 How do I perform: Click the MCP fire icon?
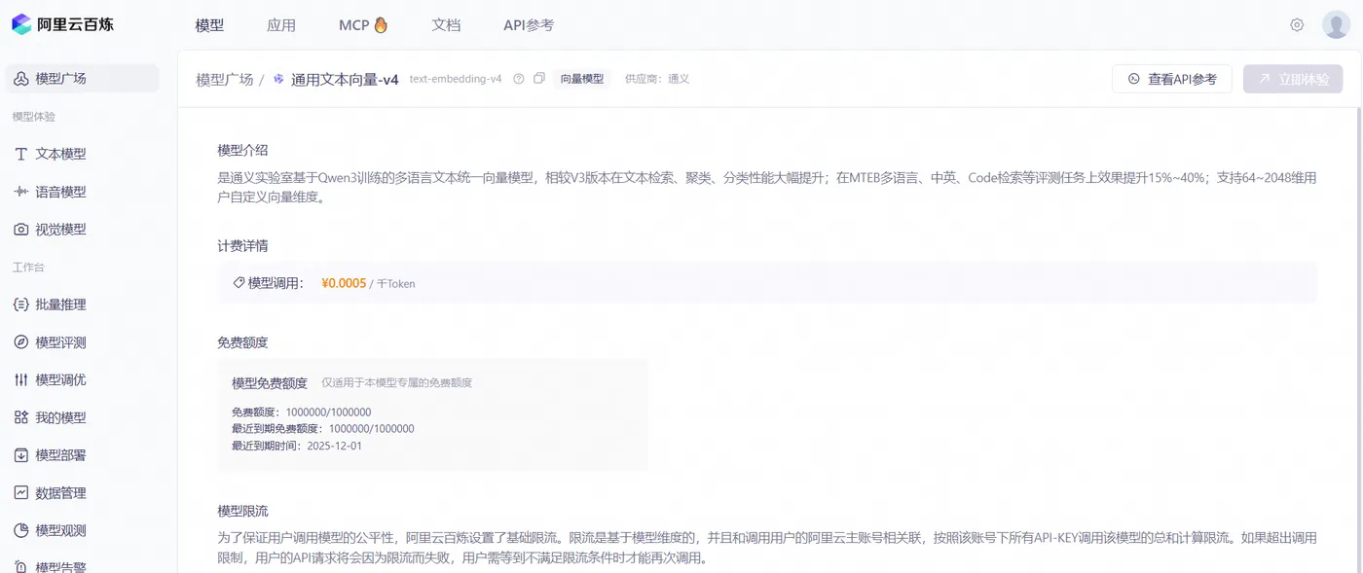(381, 25)
